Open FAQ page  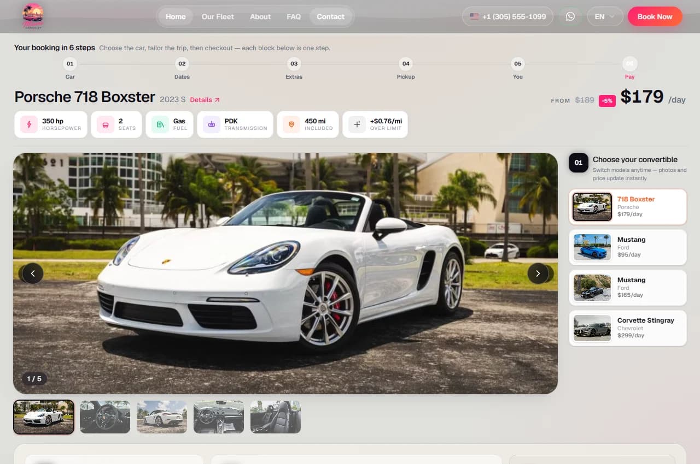tap(294, 16)
